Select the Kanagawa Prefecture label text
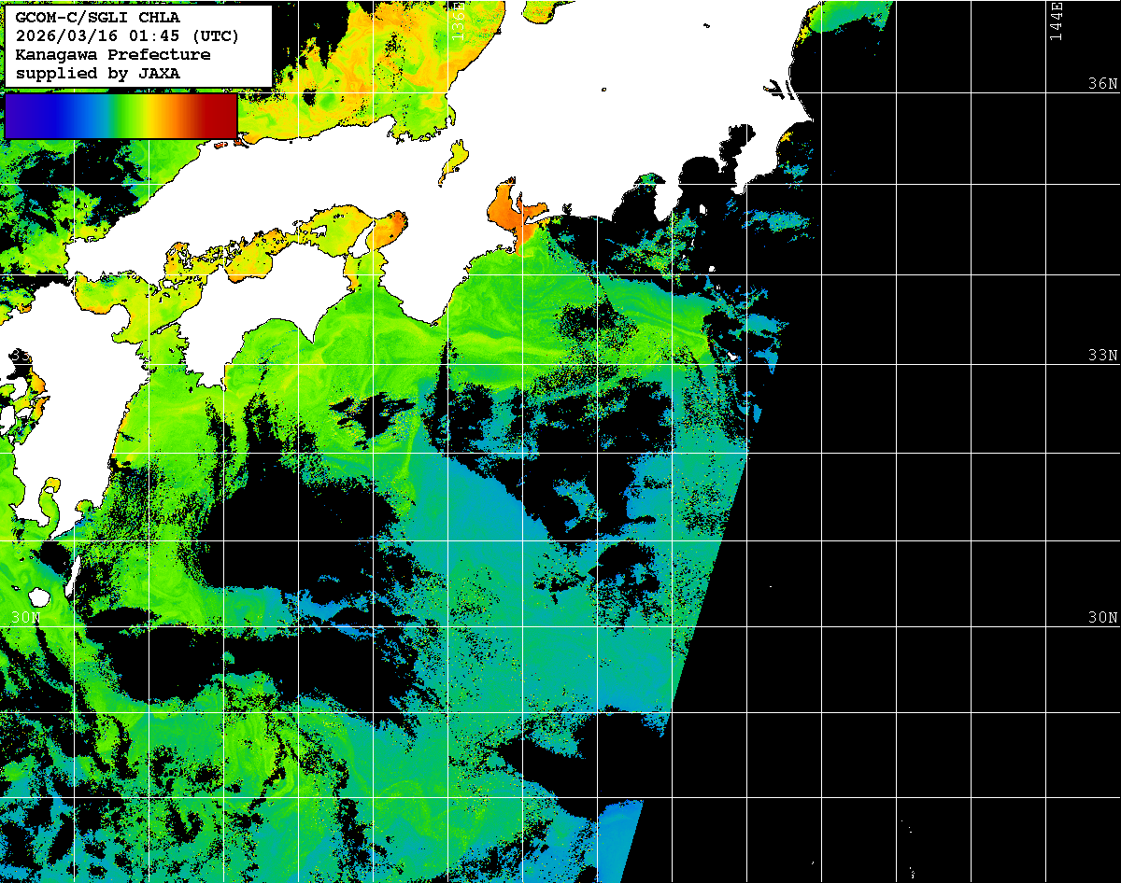 click(x=112, y=55)
